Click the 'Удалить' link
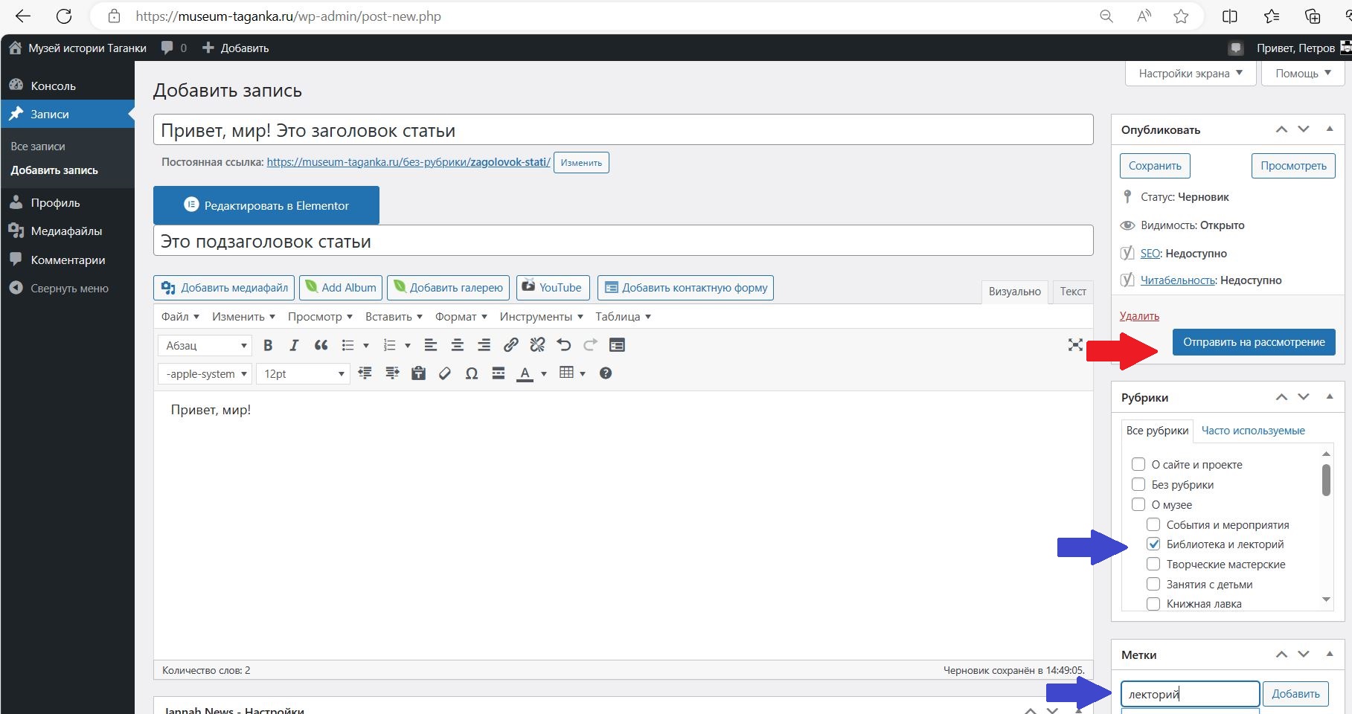 (x=1139, y=316)
